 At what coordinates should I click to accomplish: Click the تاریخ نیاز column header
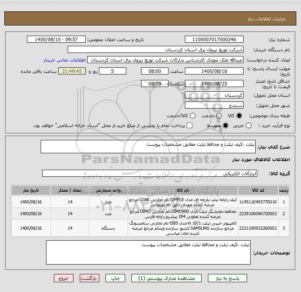(31, 190)
